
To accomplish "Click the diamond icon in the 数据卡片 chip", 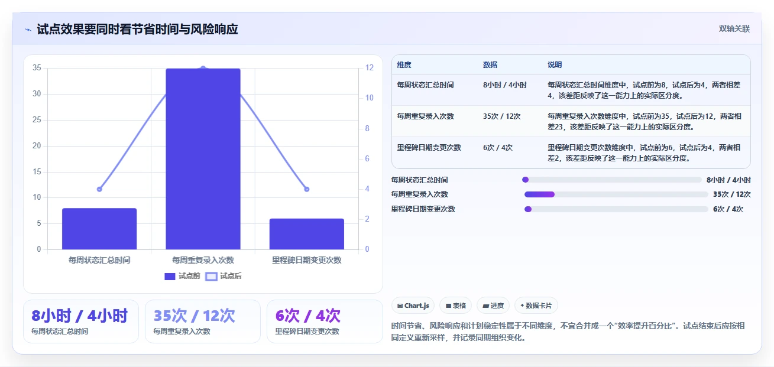I will coord(522,306).
